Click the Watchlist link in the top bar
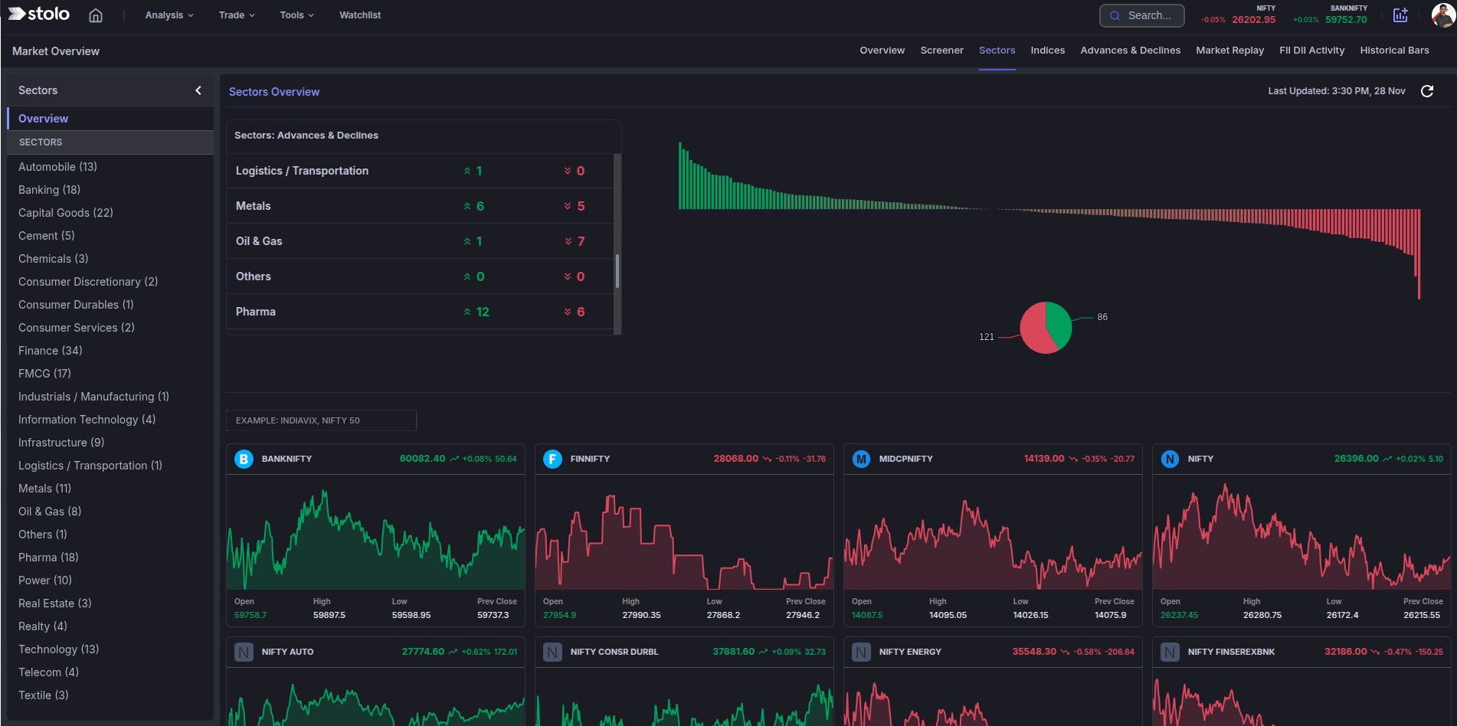The width and height of the screenshot is (1457, 726). click(359, 15)
